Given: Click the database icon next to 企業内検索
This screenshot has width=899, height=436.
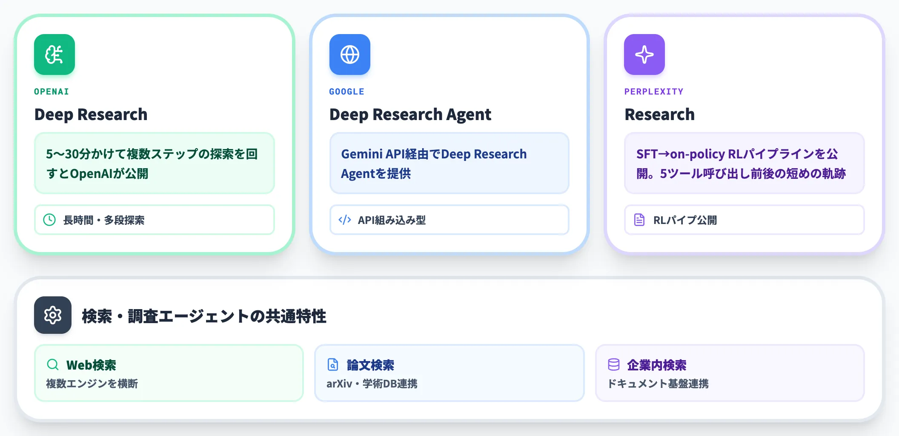Looking at the screenshot, I should 613,364.
